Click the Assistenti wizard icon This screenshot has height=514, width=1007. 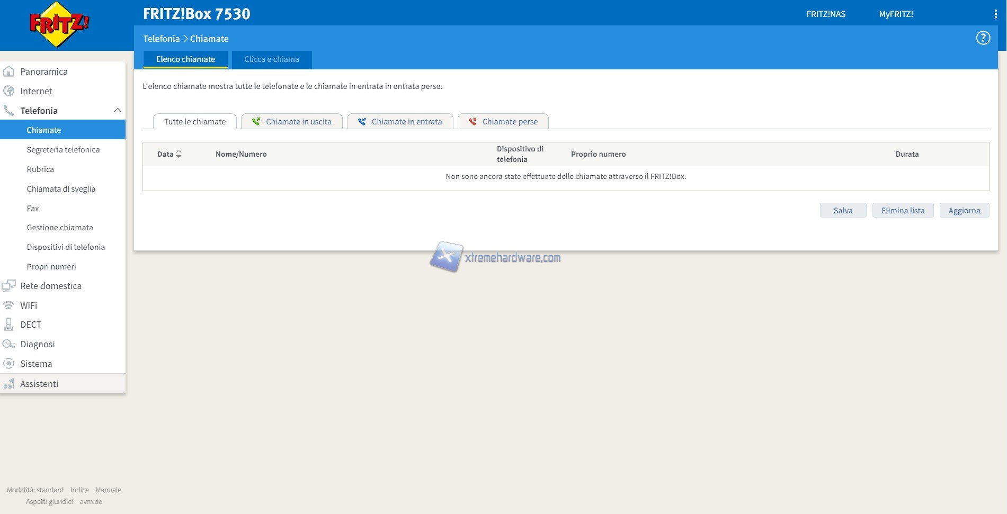click(9, 384)
